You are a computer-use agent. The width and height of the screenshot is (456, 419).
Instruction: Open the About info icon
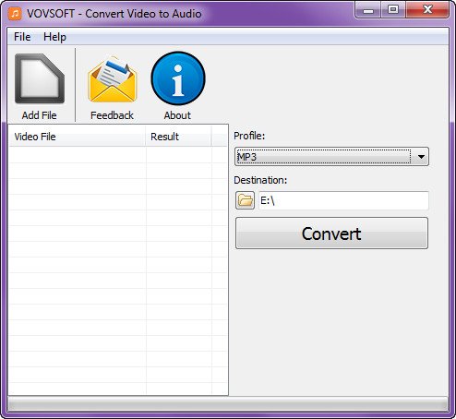[178, 78]
